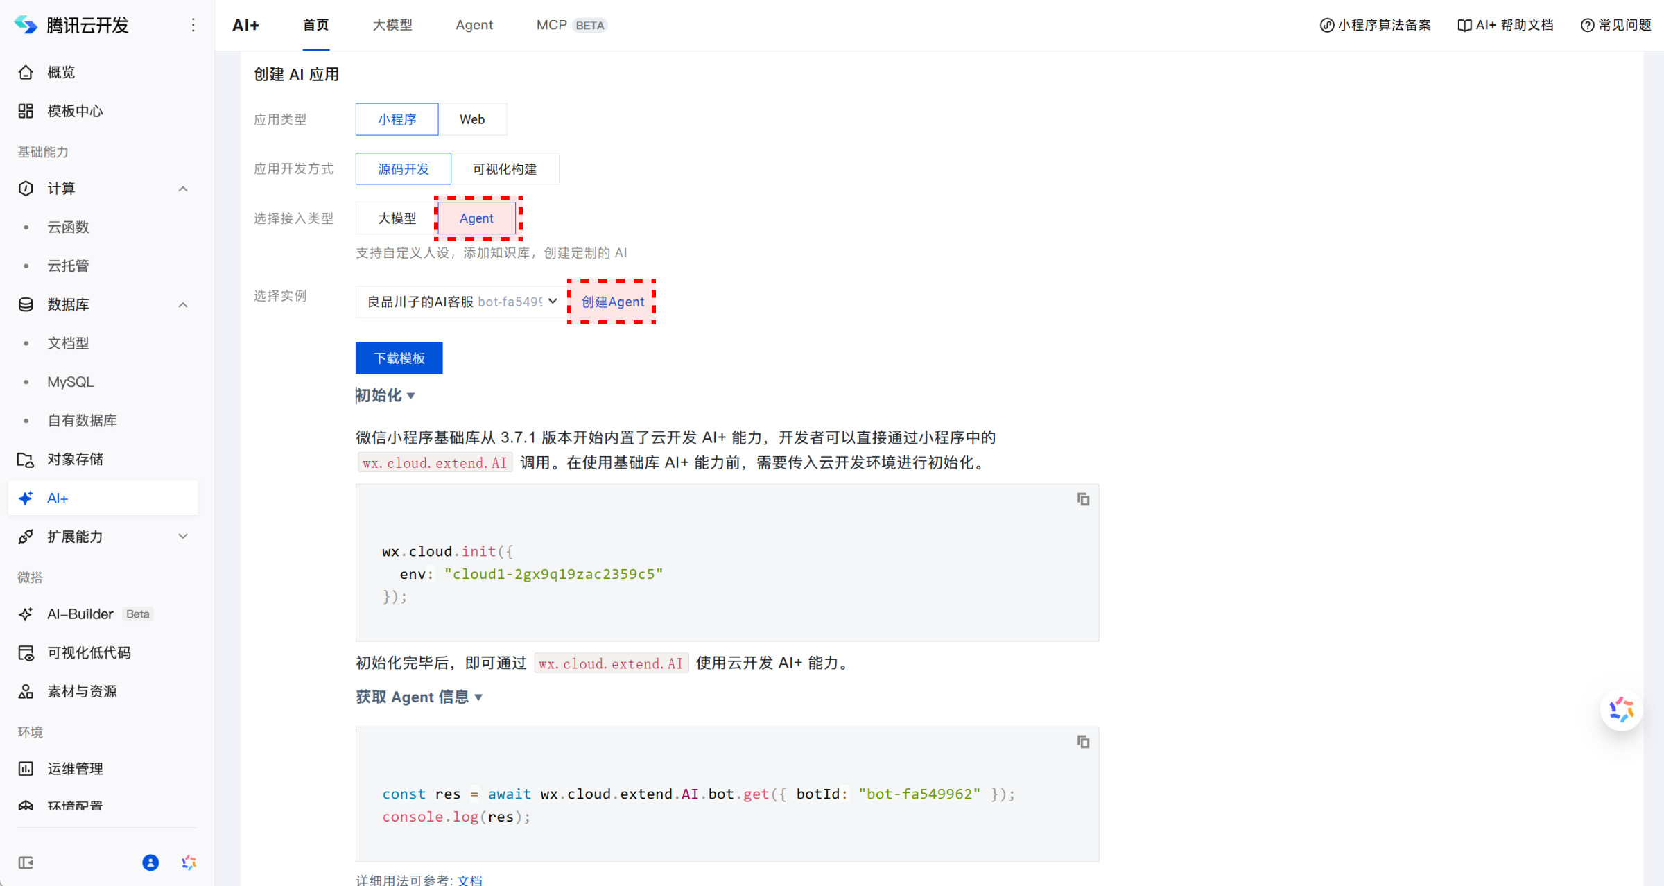Image resolution: width=1664 pixels, height=886 pixels.
Task: Click the 扩展能力 plug icon
Action: pos(26,537)
